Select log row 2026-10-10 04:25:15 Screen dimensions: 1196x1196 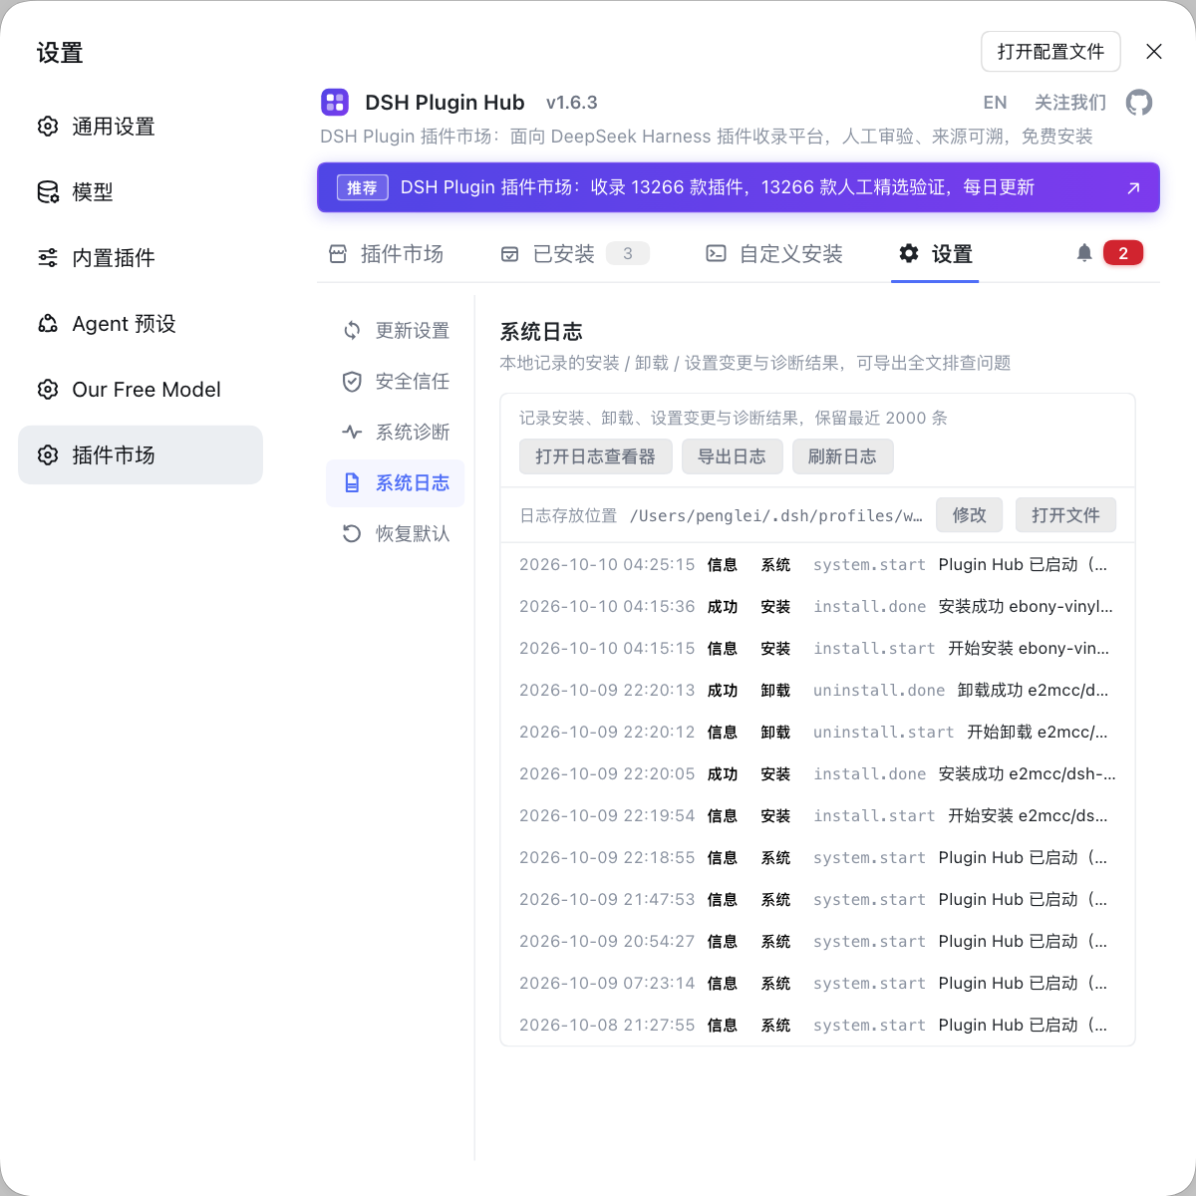[x=817, y=564]
